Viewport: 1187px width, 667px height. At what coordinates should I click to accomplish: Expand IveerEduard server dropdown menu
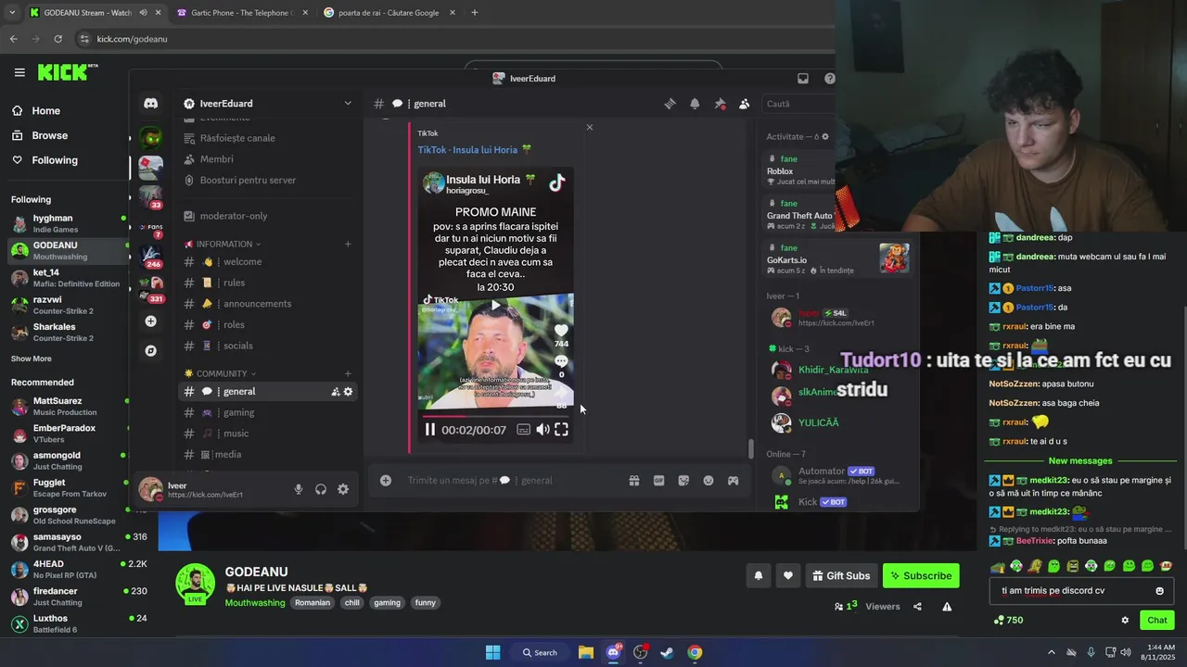[x=348, y=104]
